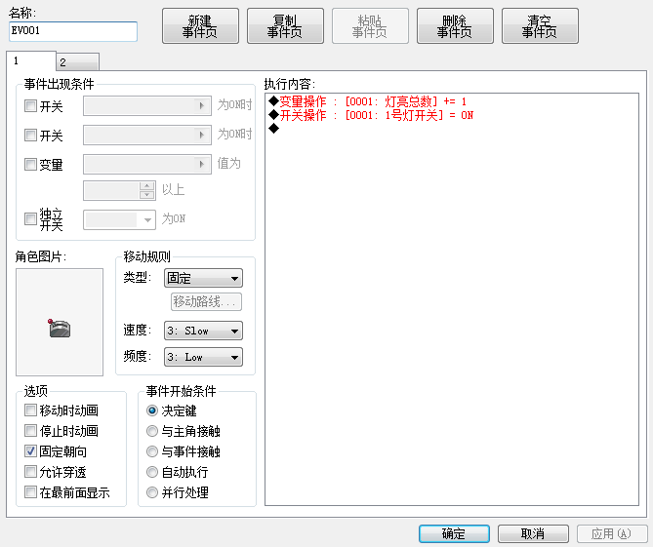Uncheck the 固定朝向 checkbox

pos(30,450)
